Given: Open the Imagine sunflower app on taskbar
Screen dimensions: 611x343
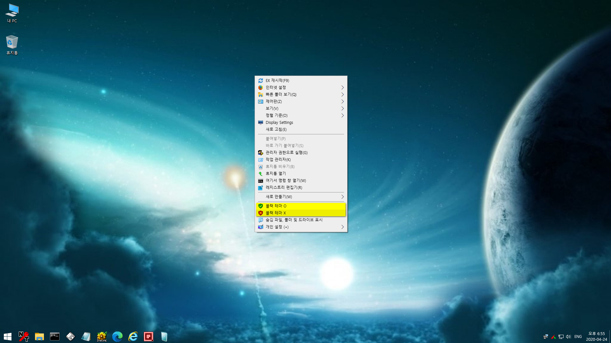Looking at the screenshot, I should pyautogui.click(x=102, y=337).
